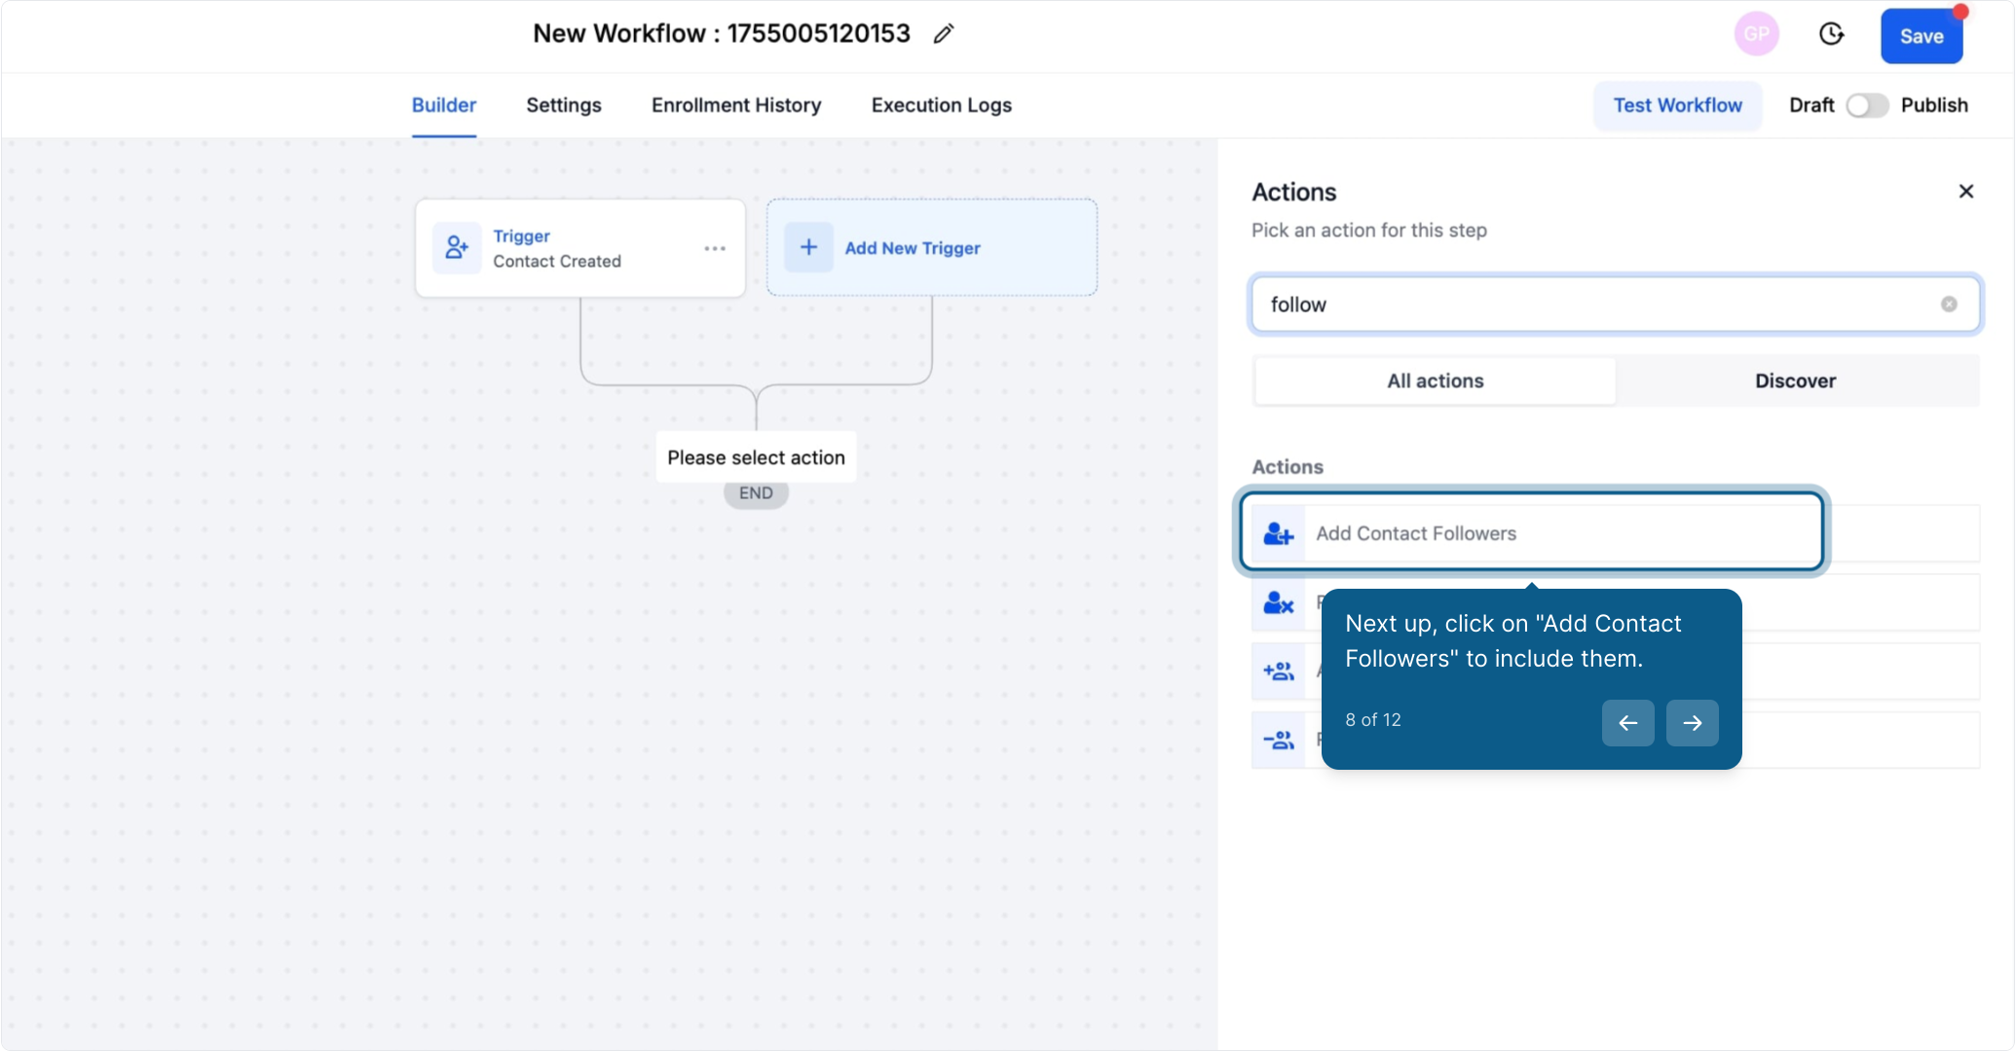Click the remove-group people-minus icon
The width and height of the screenshot is (2016, 1051).
coord(1278,741)
